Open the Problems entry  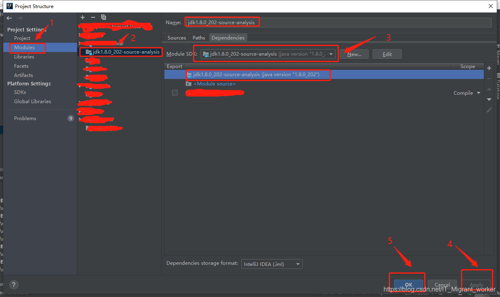tap(25, 118)
